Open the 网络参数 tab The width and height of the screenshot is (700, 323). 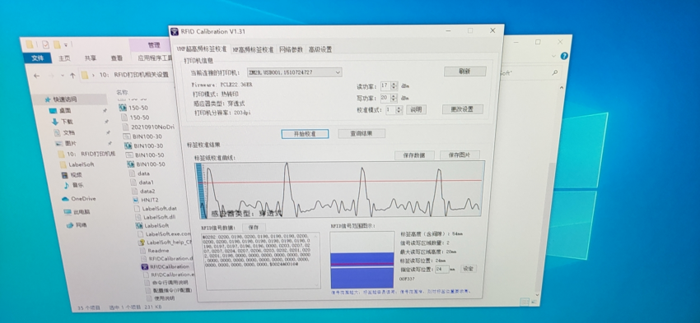291,49
